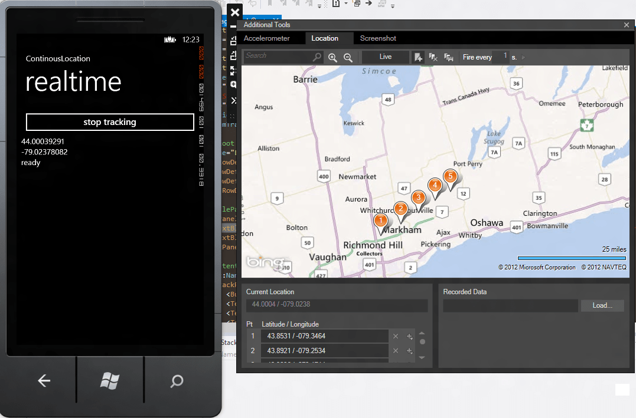636x418 pixels.
Task: Click the Bing logo on map
Action: (x=266, y=262)
